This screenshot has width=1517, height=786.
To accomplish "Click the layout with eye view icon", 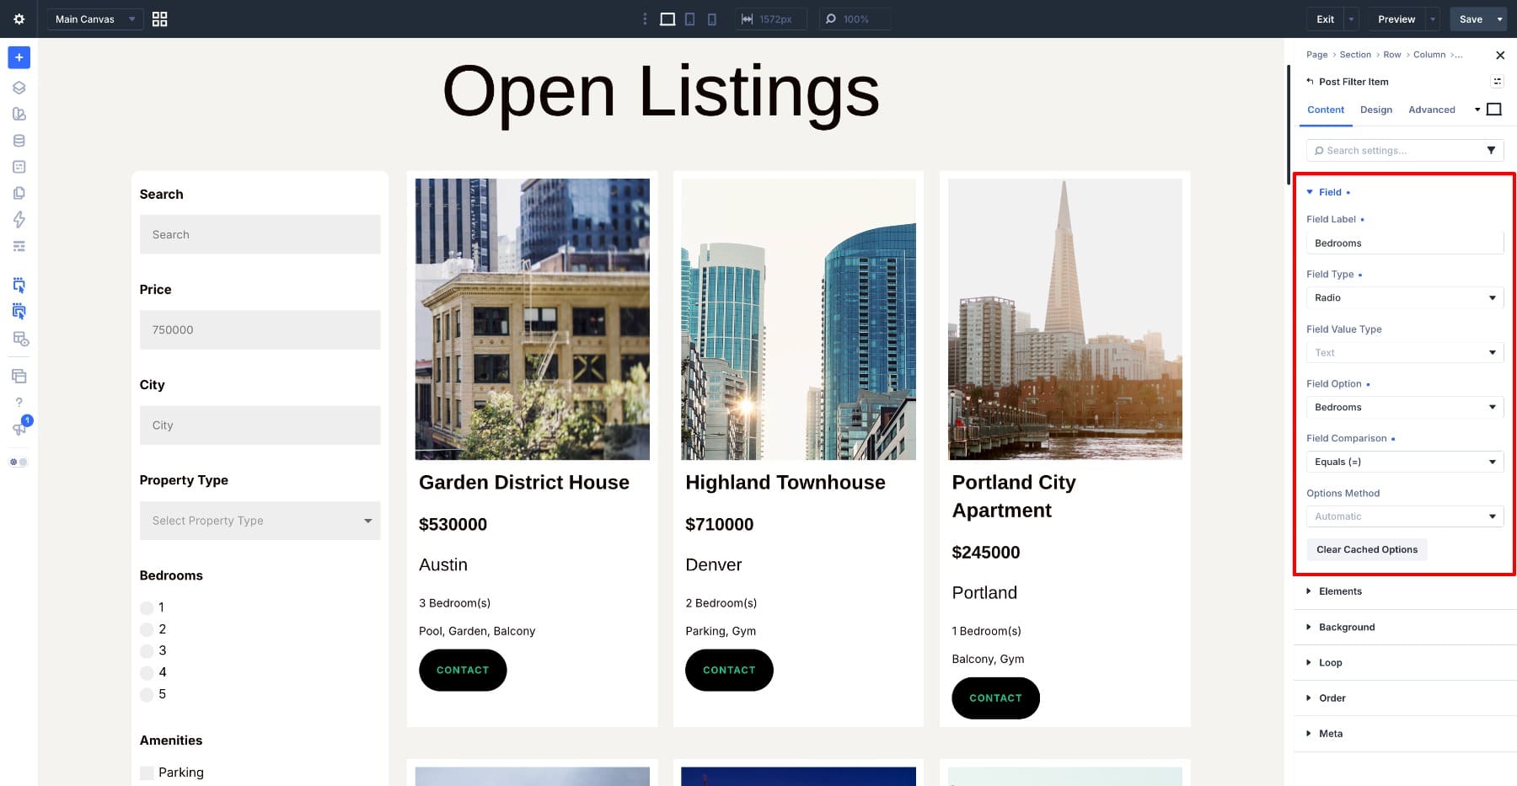I will pos(20,339).
